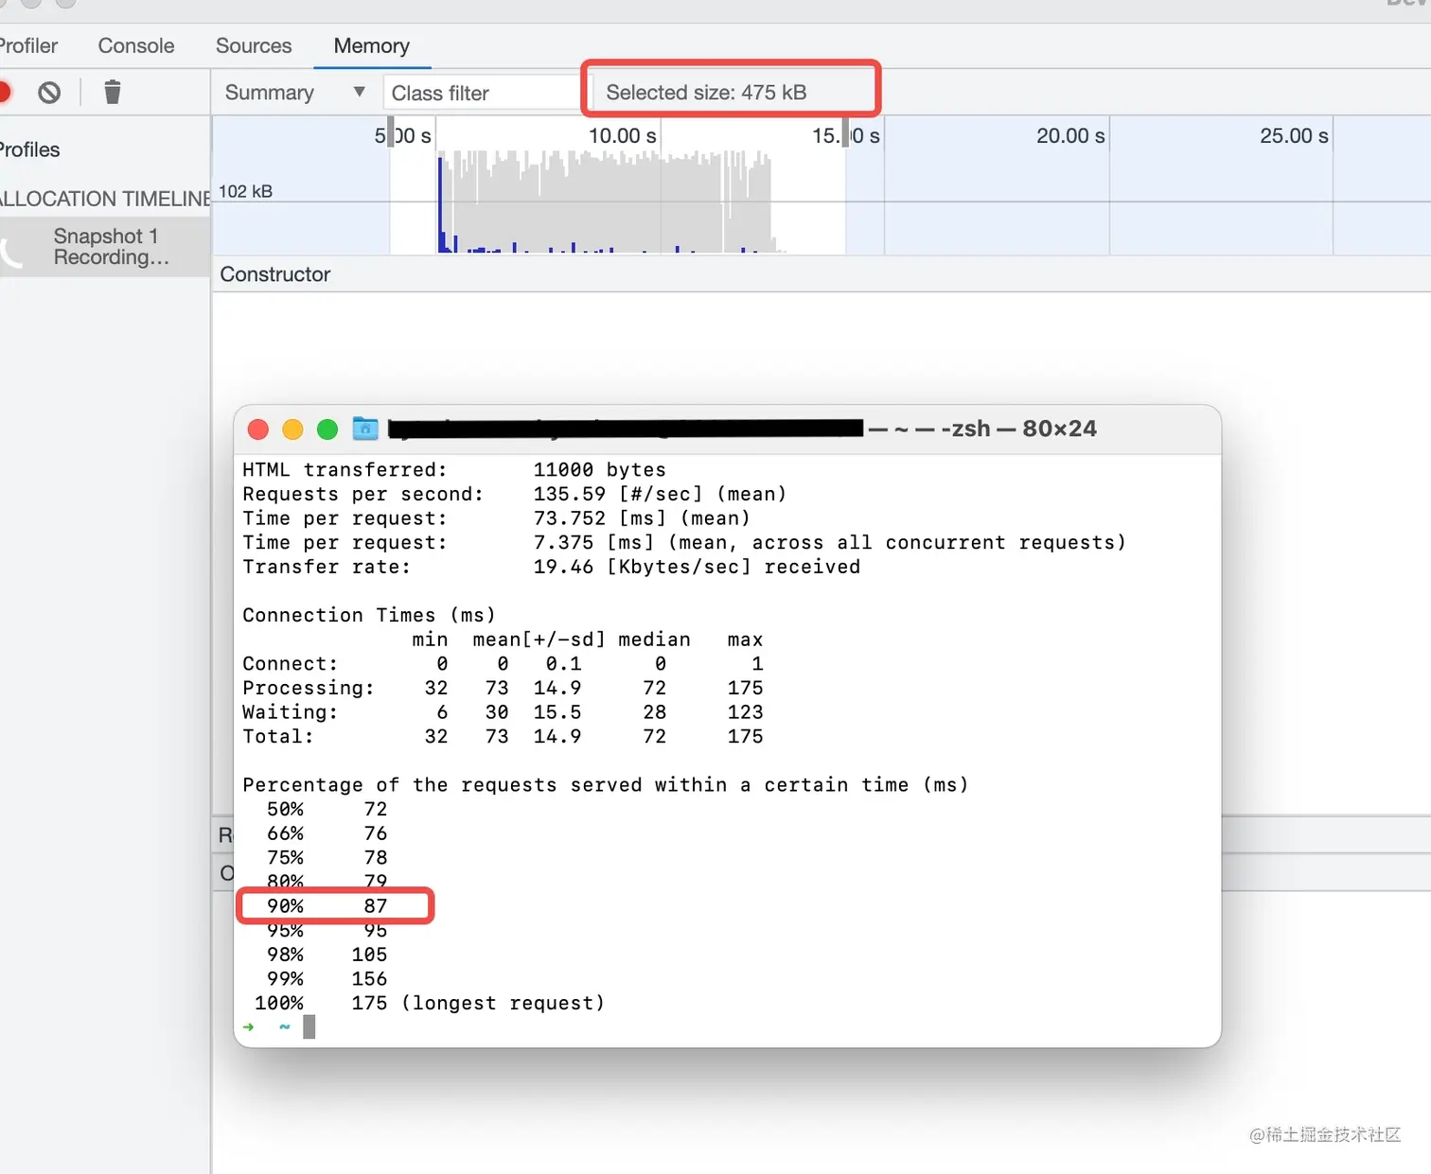Click the 102 kB scale label
This screenshot has height=1174, width=1431.
pyautogui.click(x=245, y=191)
